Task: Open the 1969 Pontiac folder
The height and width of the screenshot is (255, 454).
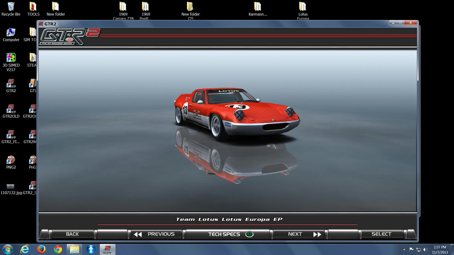Action: [145, 11]
